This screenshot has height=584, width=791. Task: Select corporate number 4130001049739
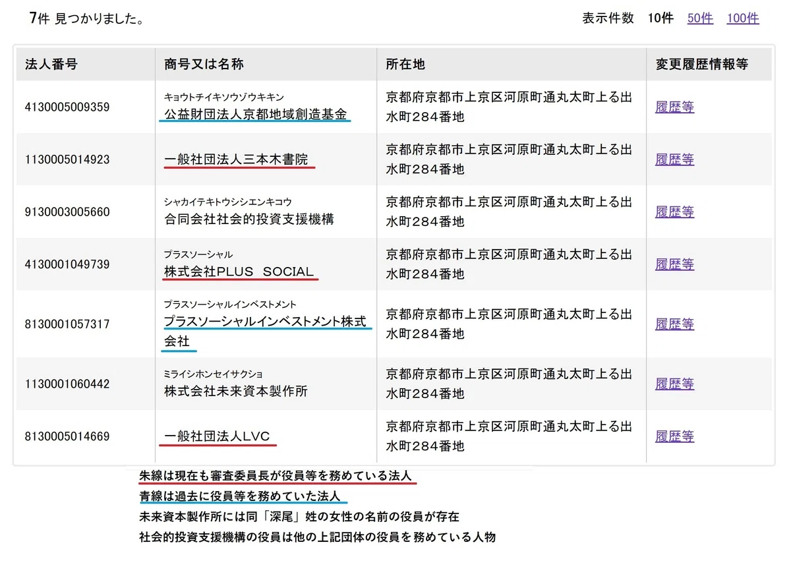coord(67,264)
